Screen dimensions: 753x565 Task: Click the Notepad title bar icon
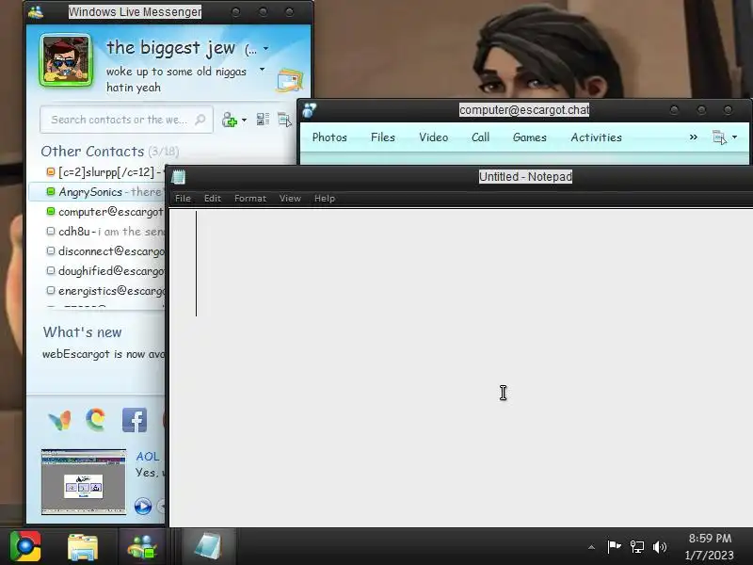coord(178,177)
